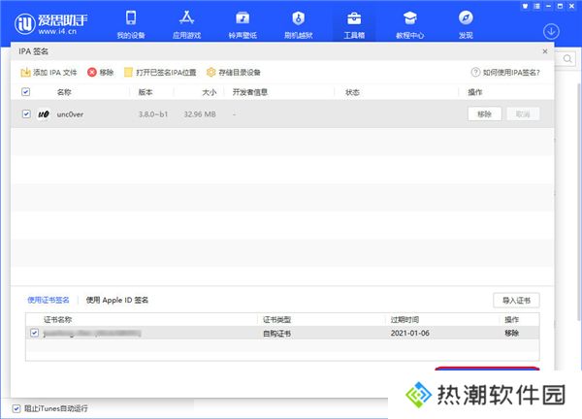Image resolution: width=582 pixels, height=419 pixels.
Task: Add an IPA file with 添加 IPA 文件
Action: click(x=48, y=73)
